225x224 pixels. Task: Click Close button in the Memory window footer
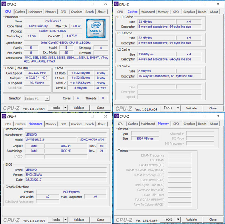point(213,219)
